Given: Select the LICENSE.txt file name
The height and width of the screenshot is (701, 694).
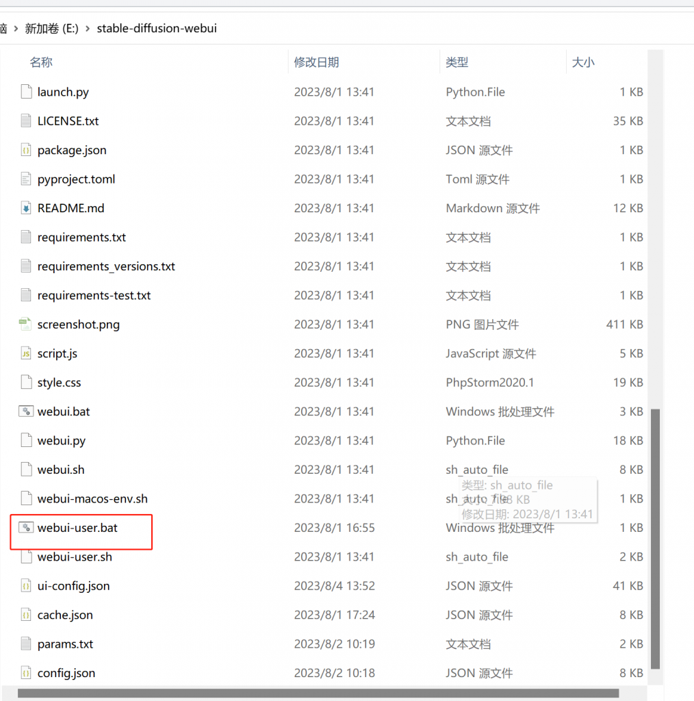Looking at the screenshot, I should 68,120.
